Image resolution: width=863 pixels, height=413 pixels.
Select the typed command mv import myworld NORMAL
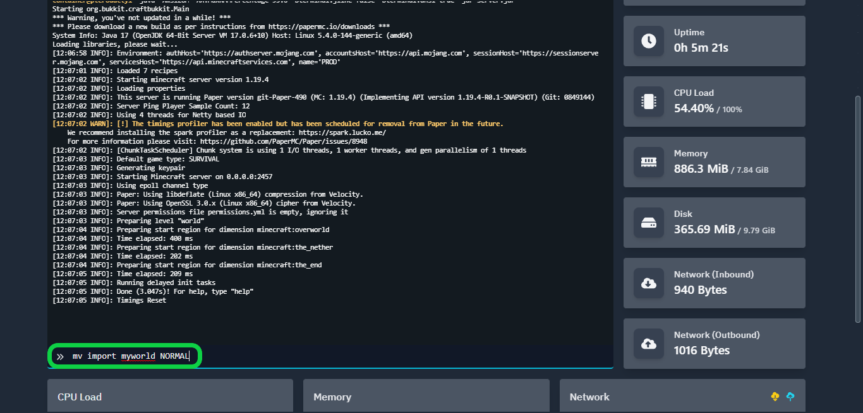point(130,356)
